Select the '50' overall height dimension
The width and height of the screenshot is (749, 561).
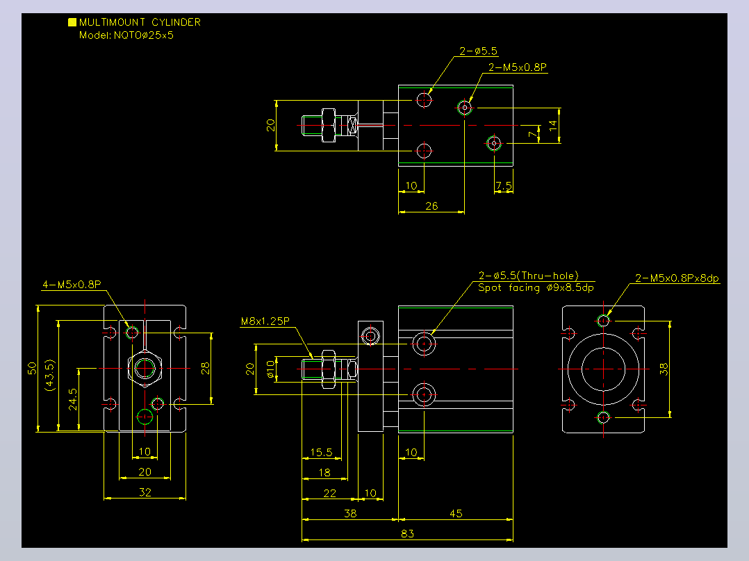(32, 368)
